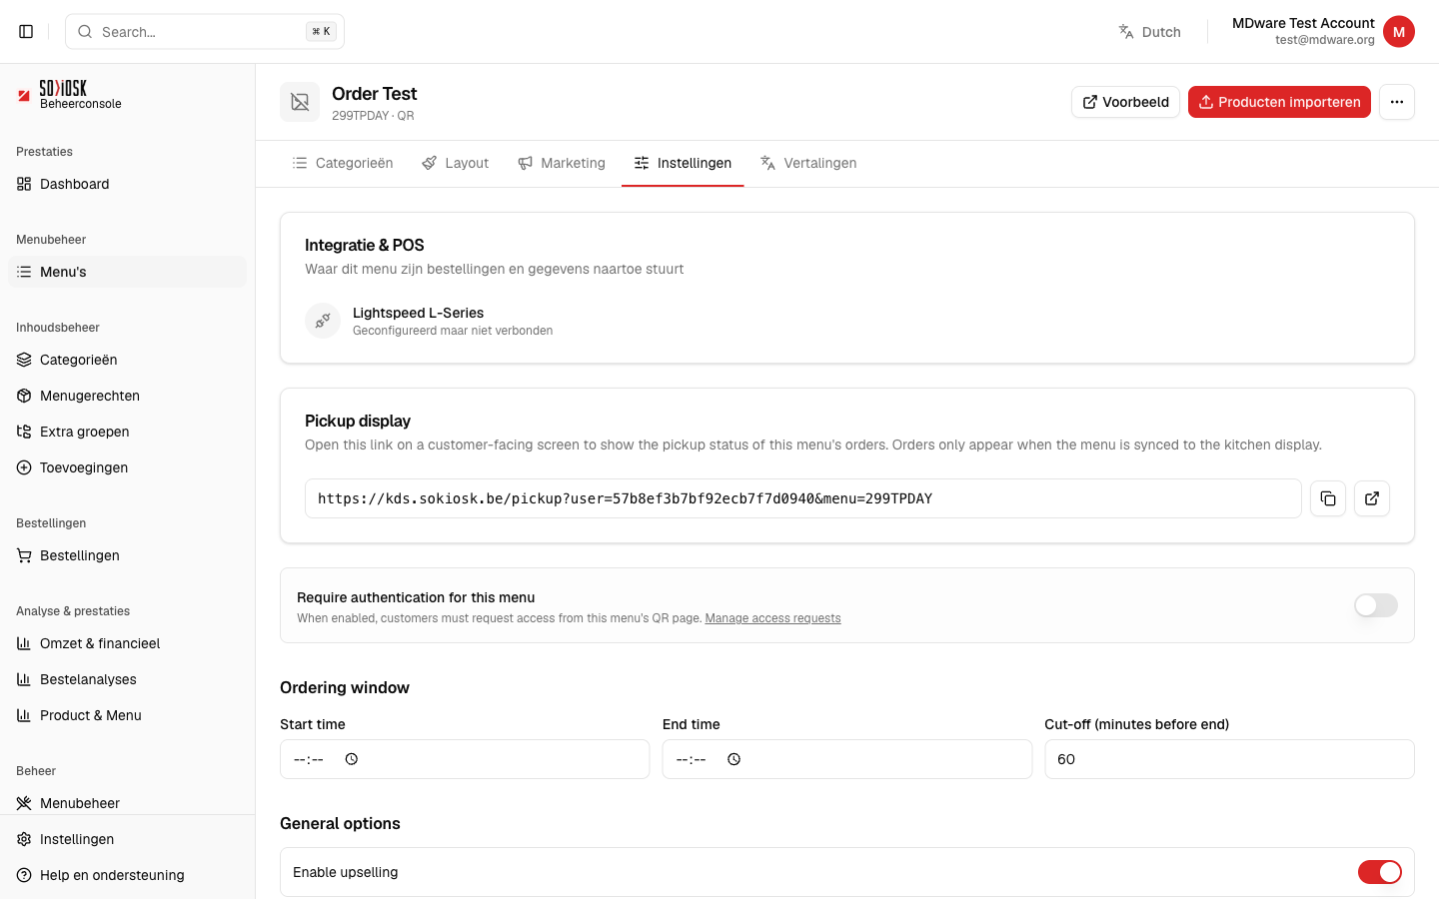Click the Toevoegingen plus-circle icon

pyautogui.click(x=24, y=467)
